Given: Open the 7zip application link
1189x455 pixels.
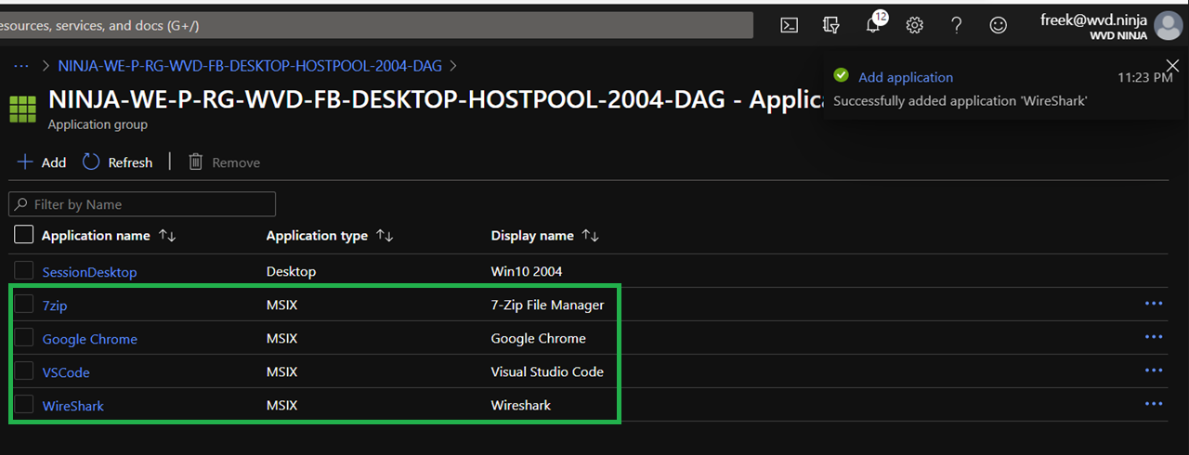Looking at the screenshot, I should [55, 305].
